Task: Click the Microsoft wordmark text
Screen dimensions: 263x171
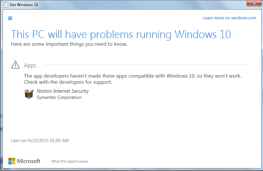Action: (x=28, y=161)
